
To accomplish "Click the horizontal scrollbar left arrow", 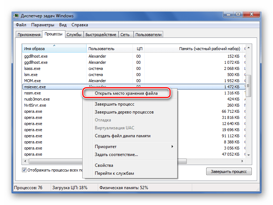I will pyautogui.click(x=26, y=161).
